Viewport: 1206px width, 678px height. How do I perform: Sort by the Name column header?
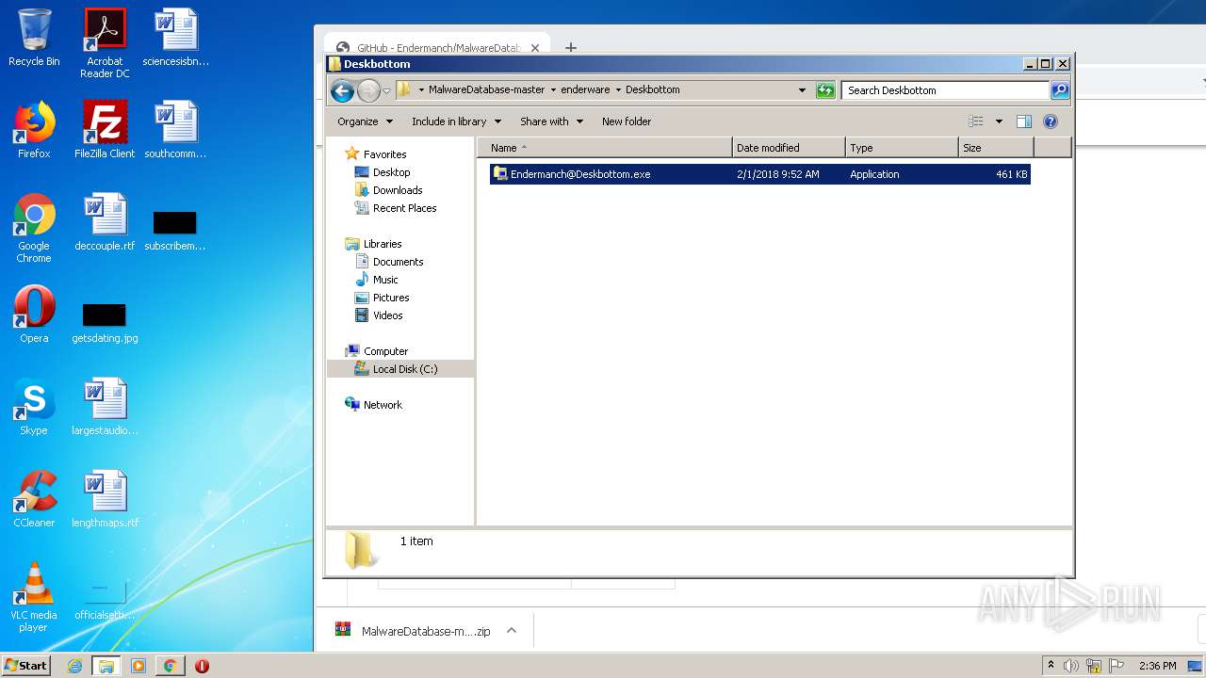click(604, 148)
